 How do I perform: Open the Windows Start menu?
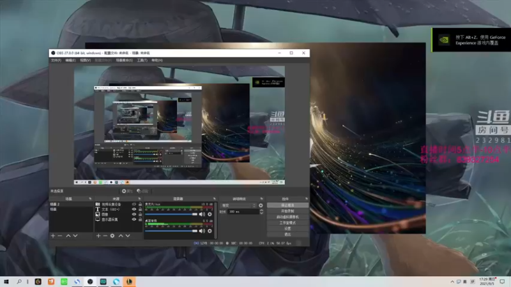6,281
